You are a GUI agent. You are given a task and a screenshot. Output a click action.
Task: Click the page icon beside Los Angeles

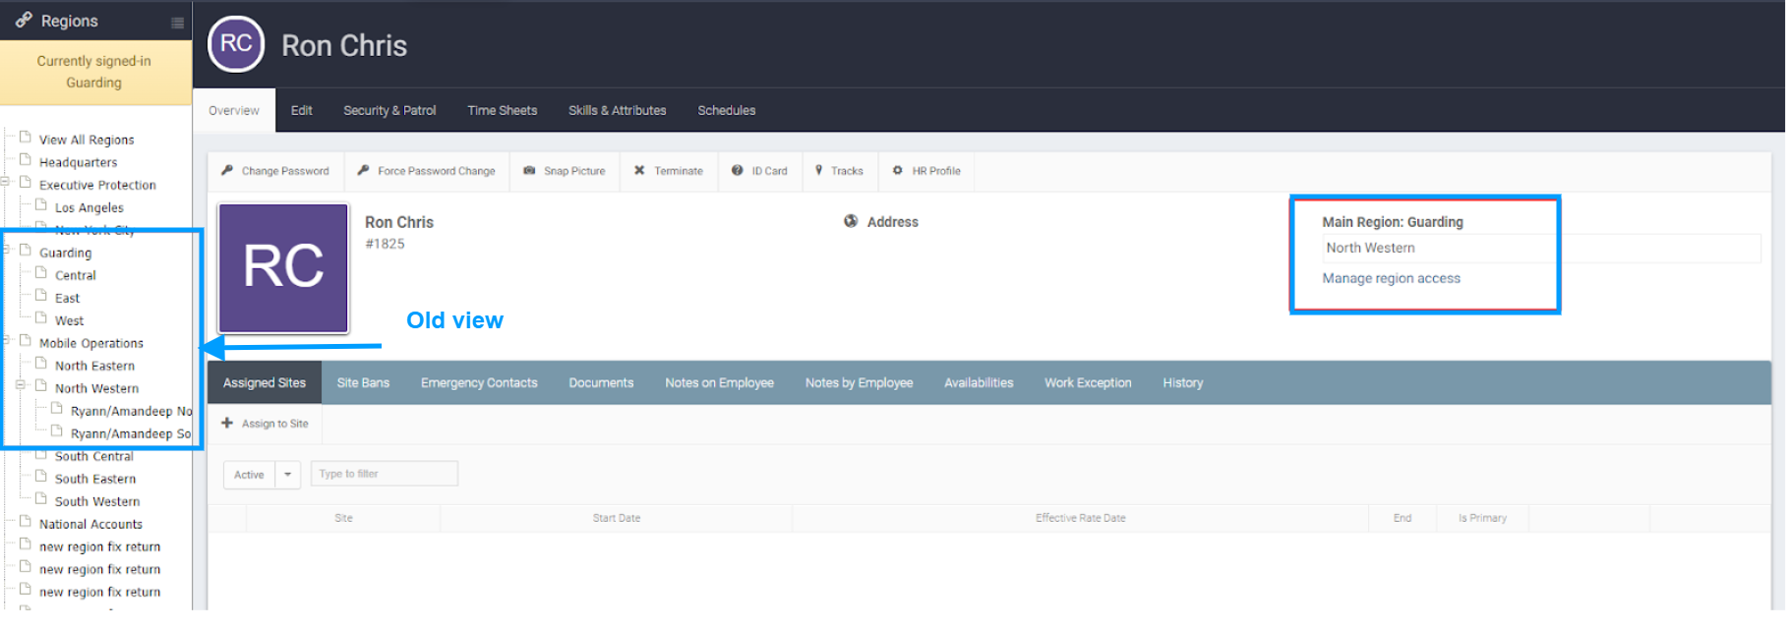(41, 205)
